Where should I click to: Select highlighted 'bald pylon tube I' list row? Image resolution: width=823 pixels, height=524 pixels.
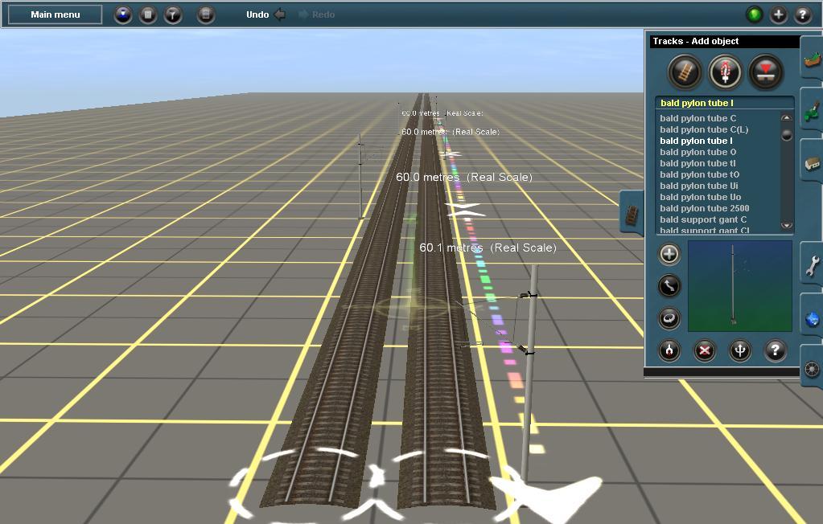click(696, 141)
